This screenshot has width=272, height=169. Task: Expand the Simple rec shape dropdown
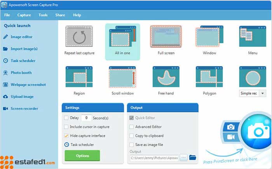coord(262,93)
